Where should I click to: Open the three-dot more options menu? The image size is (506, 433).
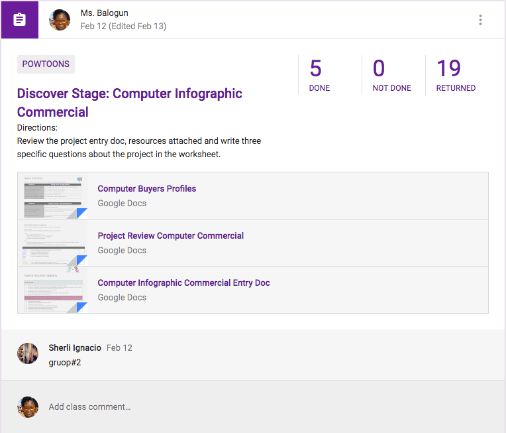[480, 20]
